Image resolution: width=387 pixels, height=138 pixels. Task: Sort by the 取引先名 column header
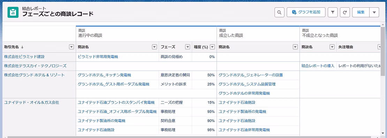coord(14,47)
